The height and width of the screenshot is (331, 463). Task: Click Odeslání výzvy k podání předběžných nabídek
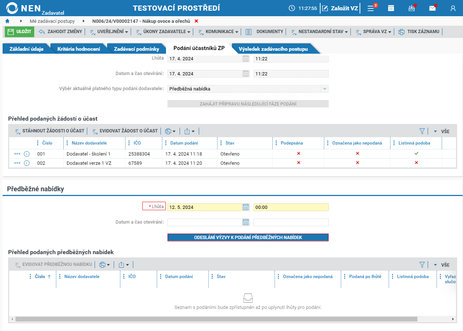click(248, 238)
